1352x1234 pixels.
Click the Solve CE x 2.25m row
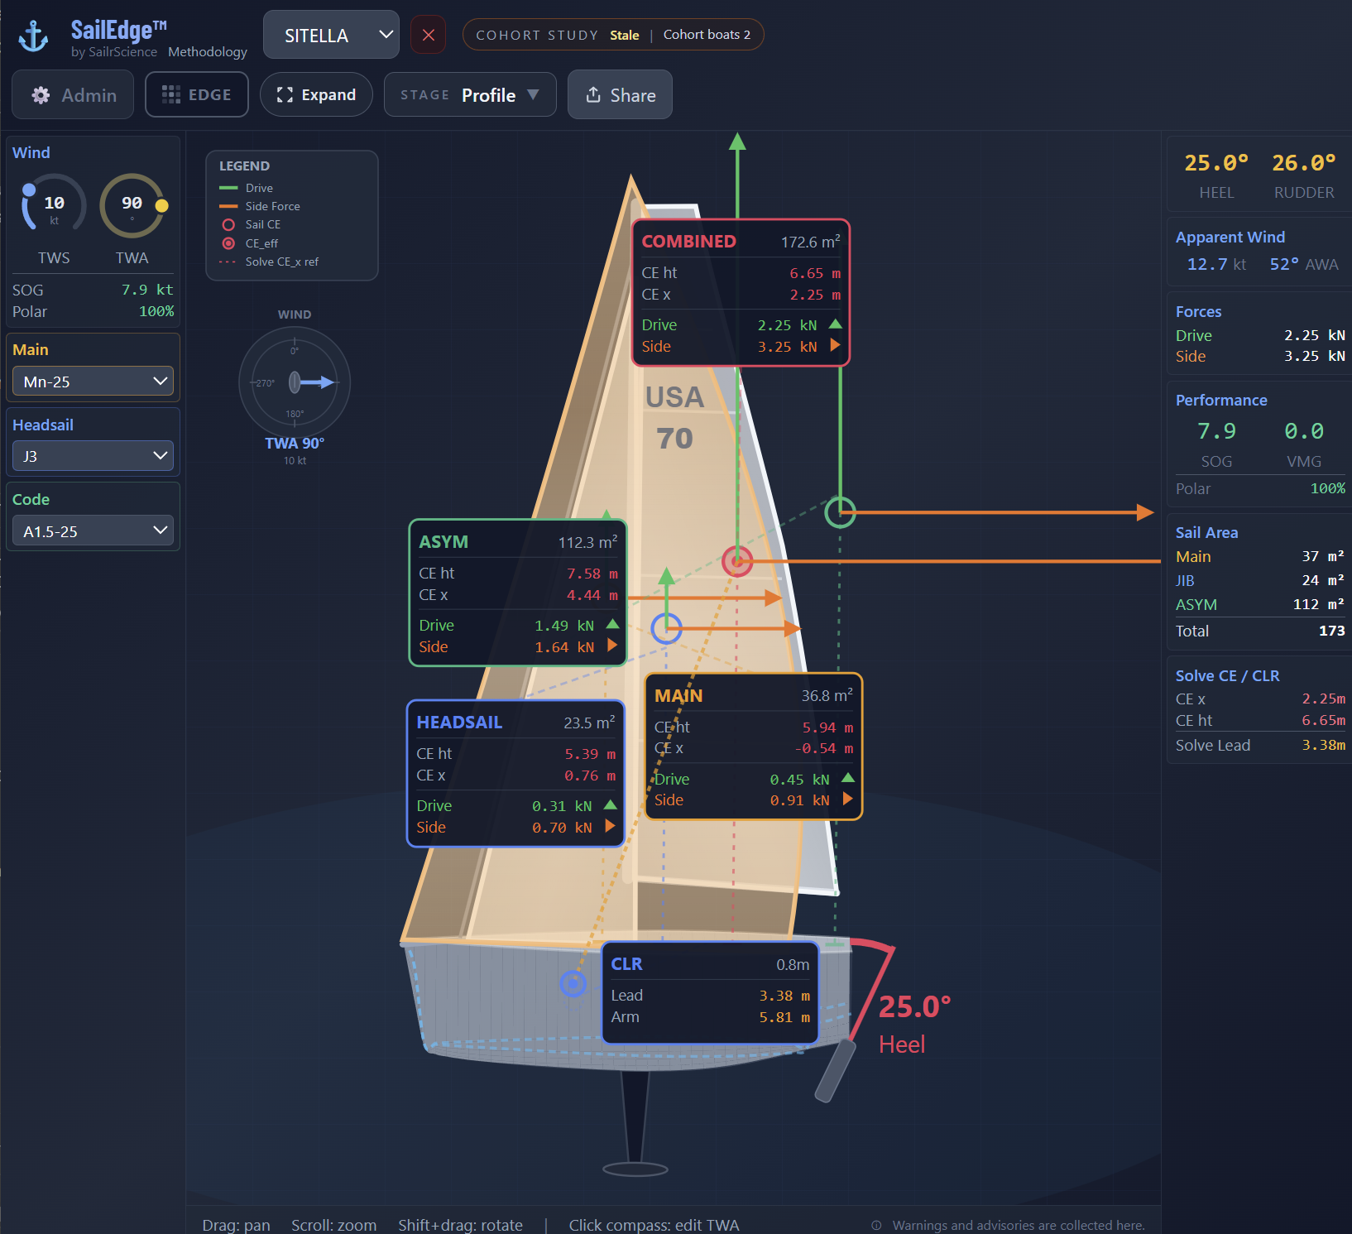tap(1260, 699)
